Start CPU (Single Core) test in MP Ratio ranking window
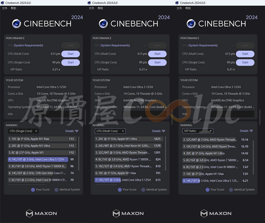The width and height of the screenshot is (265, 223). pos(245,62)
